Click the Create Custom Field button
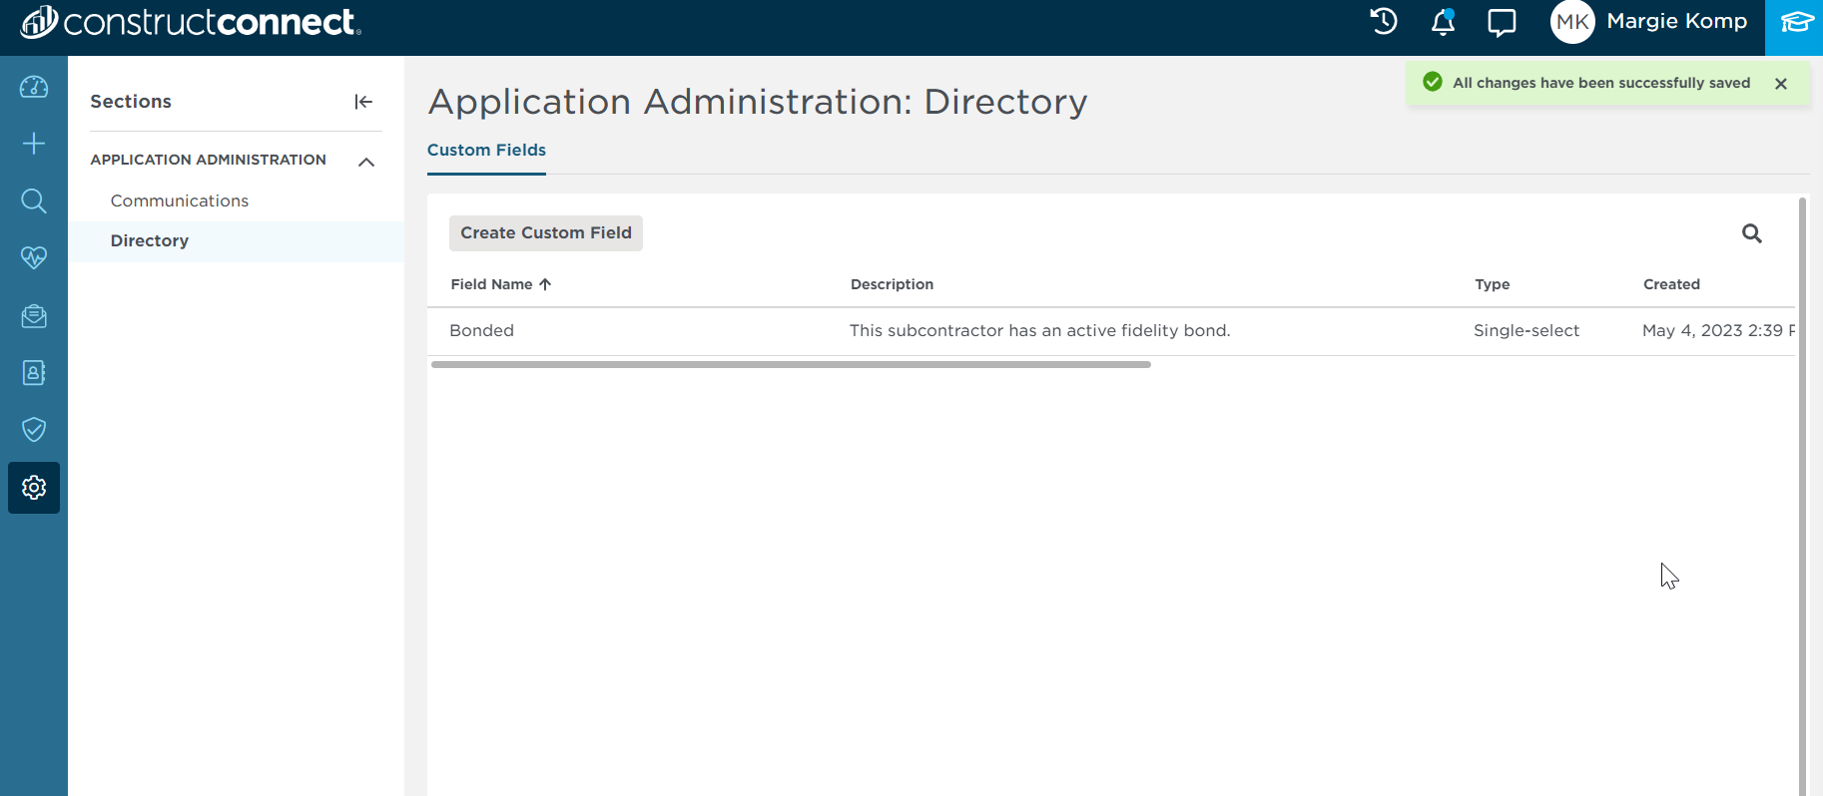 coord(546,233)
